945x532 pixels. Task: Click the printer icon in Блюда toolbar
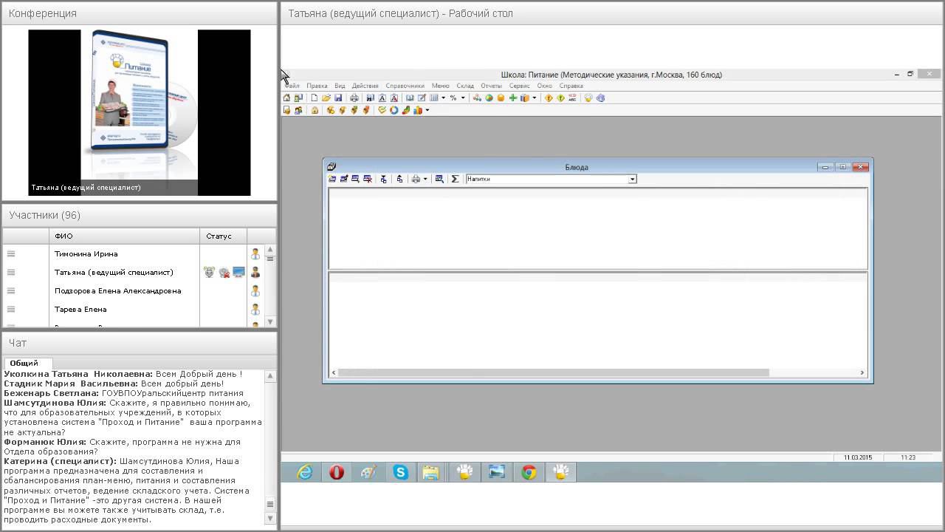(x=416, y=179)
